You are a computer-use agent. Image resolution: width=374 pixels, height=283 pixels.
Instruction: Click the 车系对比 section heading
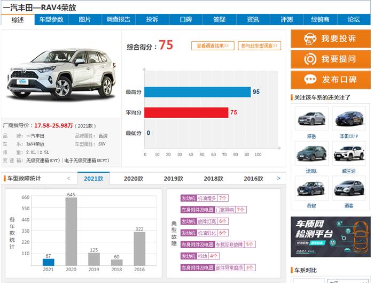(x=305, y=270)
